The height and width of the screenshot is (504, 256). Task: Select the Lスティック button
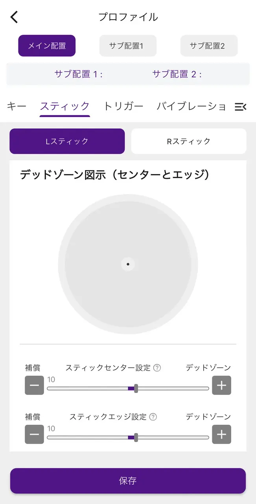point(67,141)
